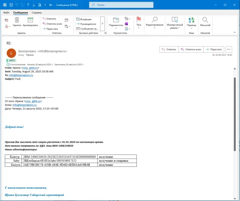Click the save icon in title bar
This screenshot has height=201, width=240.
point(11,5)
